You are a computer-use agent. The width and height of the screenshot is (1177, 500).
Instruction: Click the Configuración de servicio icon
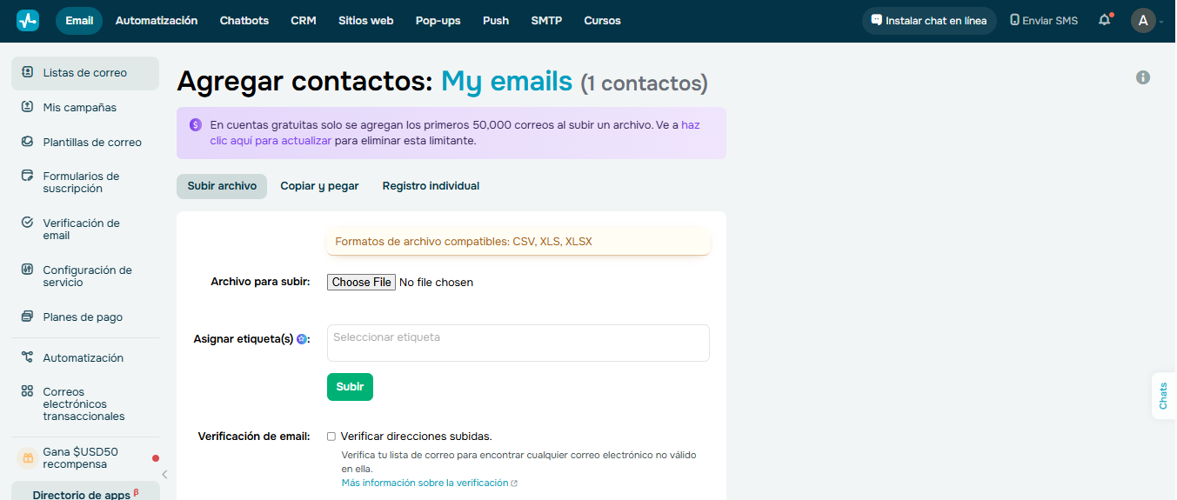click(x=27, y=270)
